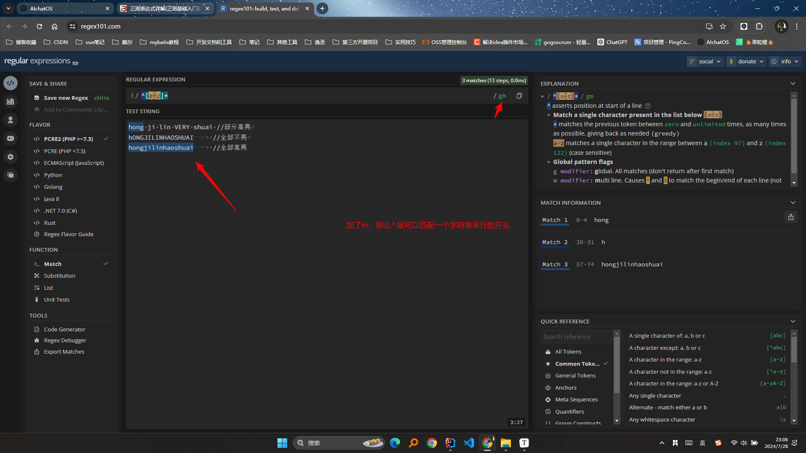The height and width of the screenshot is (453, 806).
Task: Switch function to Substitution
Action: [60, 276]
